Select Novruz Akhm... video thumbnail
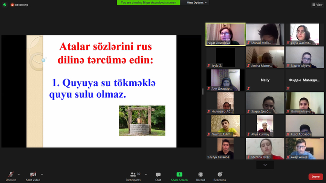This screenshot has width=326, height=183. 225,126
